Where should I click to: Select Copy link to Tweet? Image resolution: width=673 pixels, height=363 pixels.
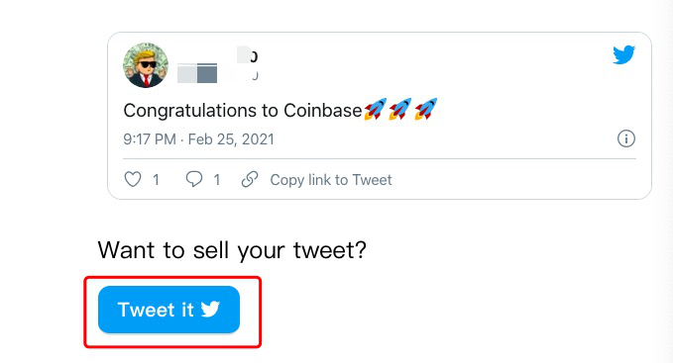coord(331,180)
